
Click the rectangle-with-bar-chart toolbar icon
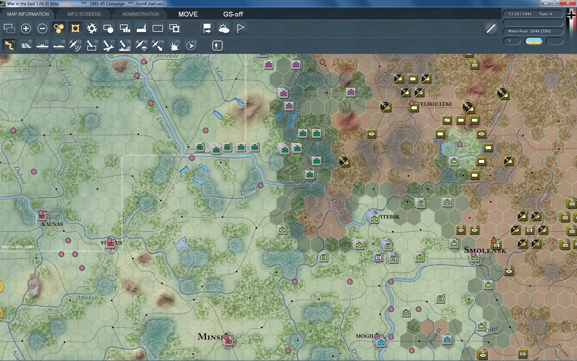125,28
